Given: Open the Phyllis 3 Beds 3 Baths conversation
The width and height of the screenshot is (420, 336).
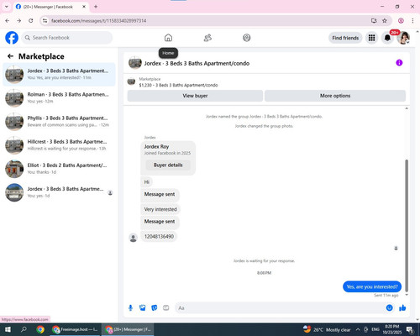Looking at the screenshot, I should (x=59, y=122).
